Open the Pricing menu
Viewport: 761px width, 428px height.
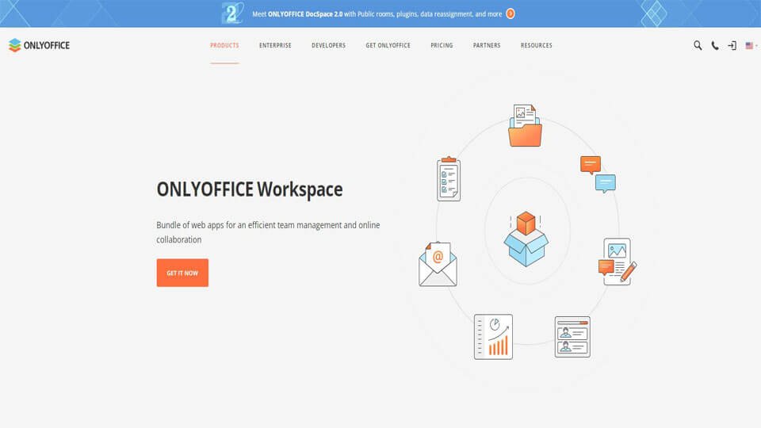442,45
